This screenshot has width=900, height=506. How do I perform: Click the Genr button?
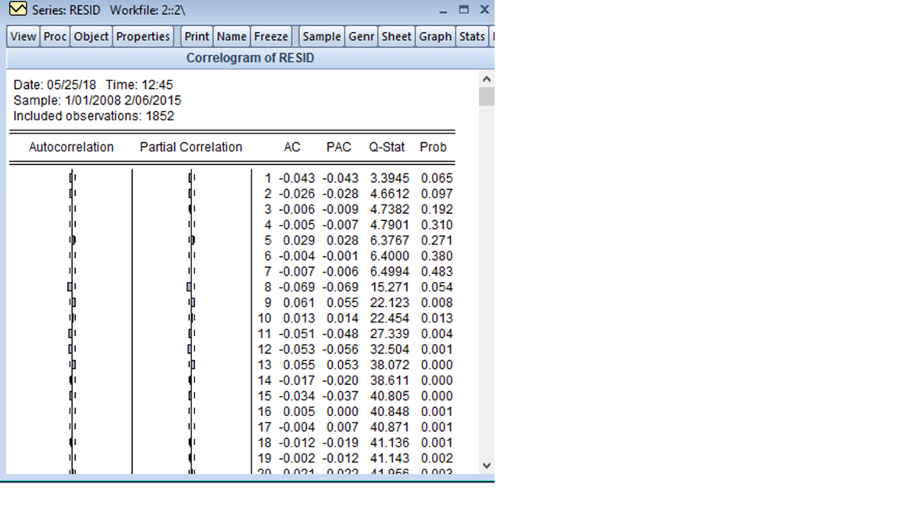(x=361, y=36)
